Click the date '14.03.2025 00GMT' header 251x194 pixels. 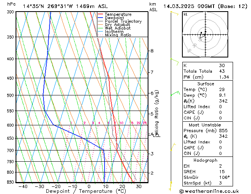[189, 6]
